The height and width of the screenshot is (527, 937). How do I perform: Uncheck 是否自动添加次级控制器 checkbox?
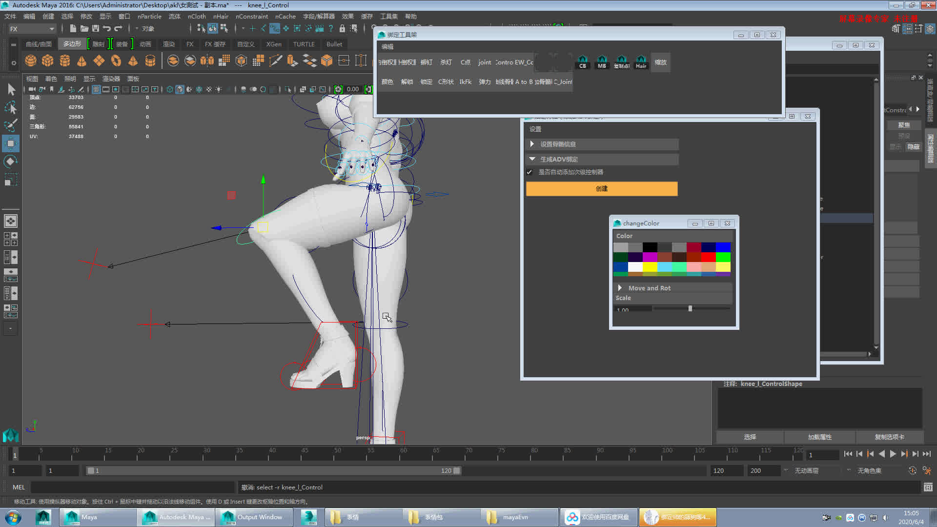(530, 172)
